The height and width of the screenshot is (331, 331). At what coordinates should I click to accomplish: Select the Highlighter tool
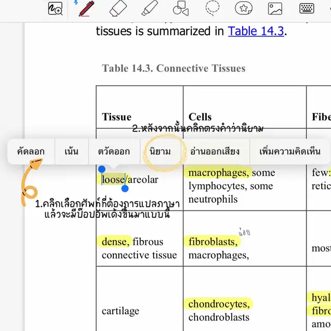(149, 8)
